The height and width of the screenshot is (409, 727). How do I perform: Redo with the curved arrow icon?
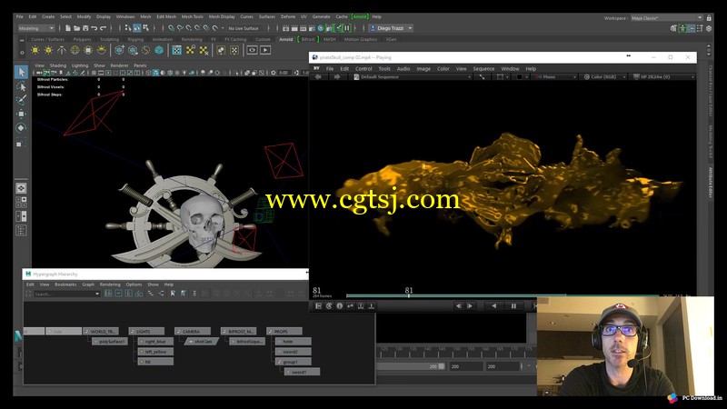103,28
